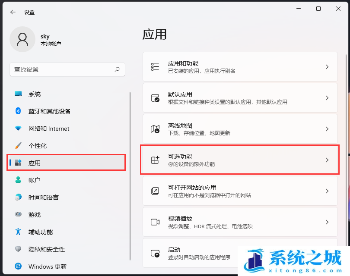The image size is (350, 276).
Task: Click the sidebar vertical scrollbar
Action: (130, 172)
